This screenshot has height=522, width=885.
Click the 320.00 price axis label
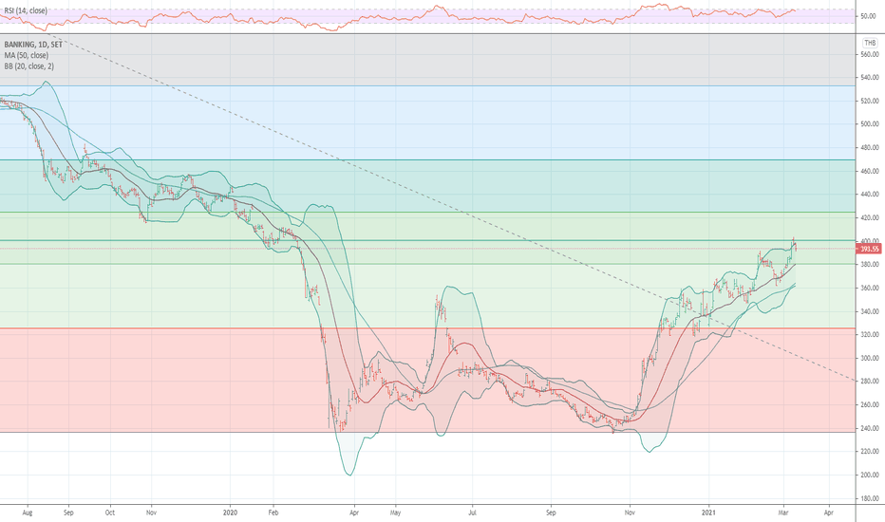click(870, 335)
